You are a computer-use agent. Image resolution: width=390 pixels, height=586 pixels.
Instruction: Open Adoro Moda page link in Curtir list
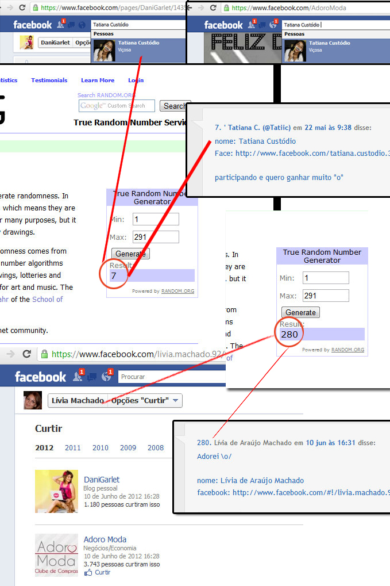(x=105, y=539)
